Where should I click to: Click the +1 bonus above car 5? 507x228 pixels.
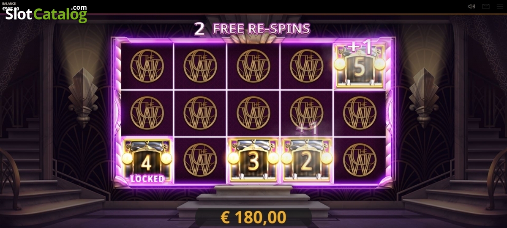pos(360,48)
